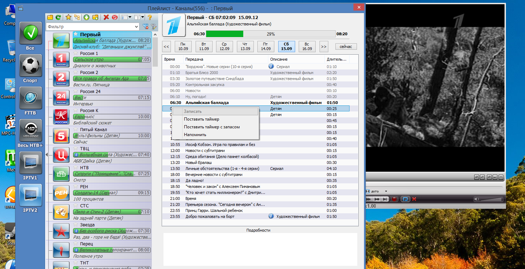
Task: Show favorites using the star toolbar icon
Action: coord(68,17)
